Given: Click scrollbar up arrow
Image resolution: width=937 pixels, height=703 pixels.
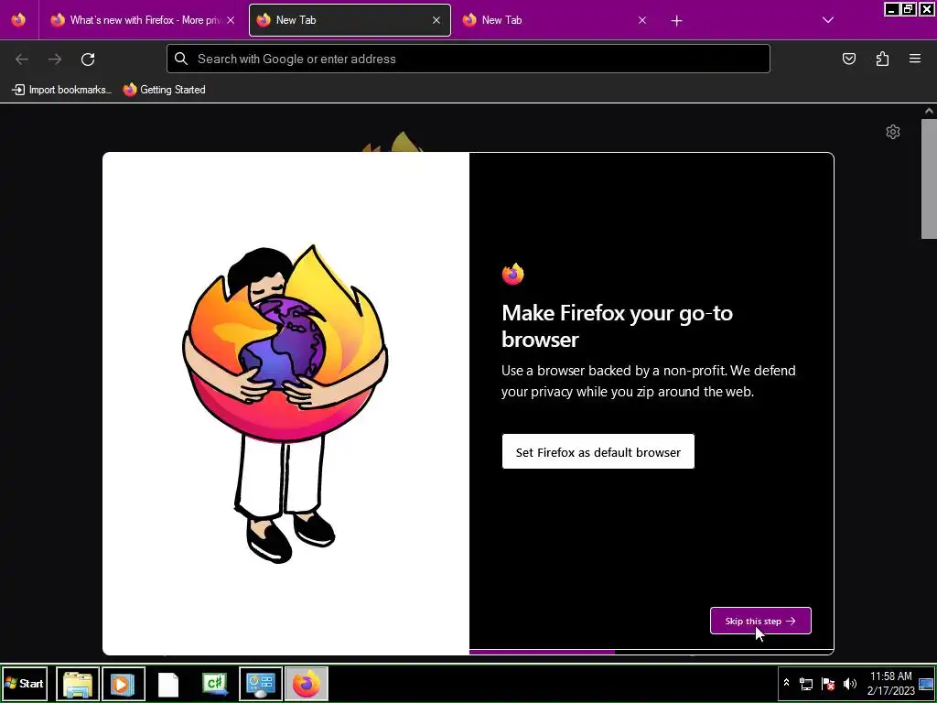Looking at the screenshot, I should 929,111.
